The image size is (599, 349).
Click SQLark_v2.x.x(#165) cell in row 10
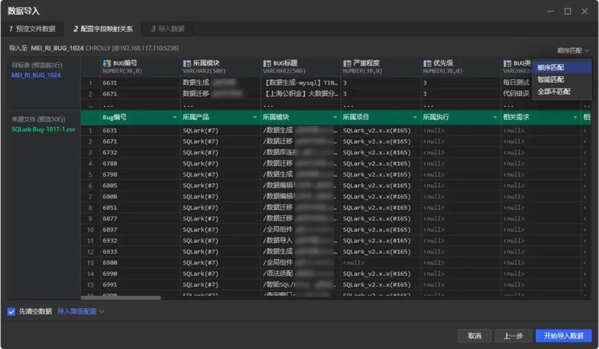(380, 229)
